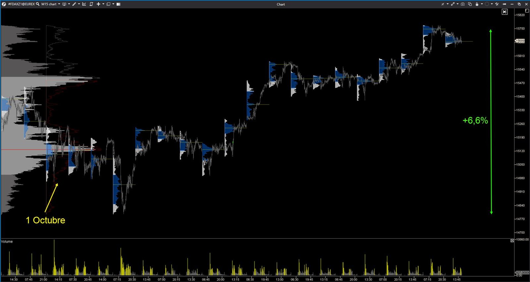Toggle the pin window always-on-top

pyautogui.click(x=504, y=4)
